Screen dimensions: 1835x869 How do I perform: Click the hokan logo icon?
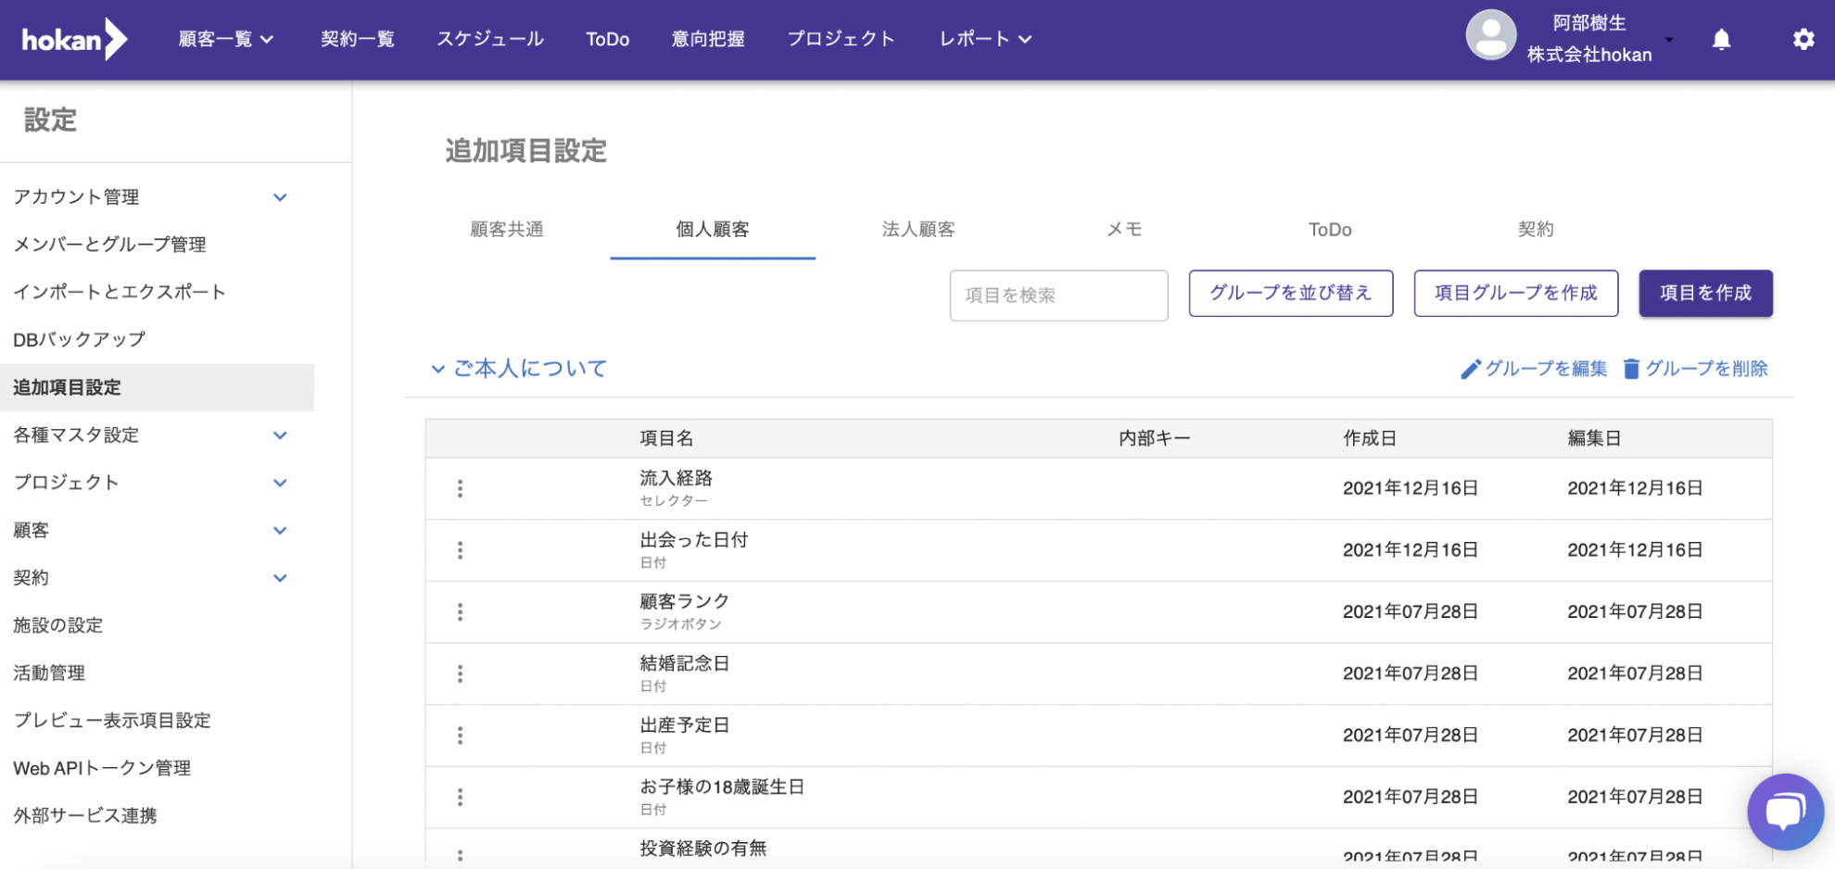(74, 39)
